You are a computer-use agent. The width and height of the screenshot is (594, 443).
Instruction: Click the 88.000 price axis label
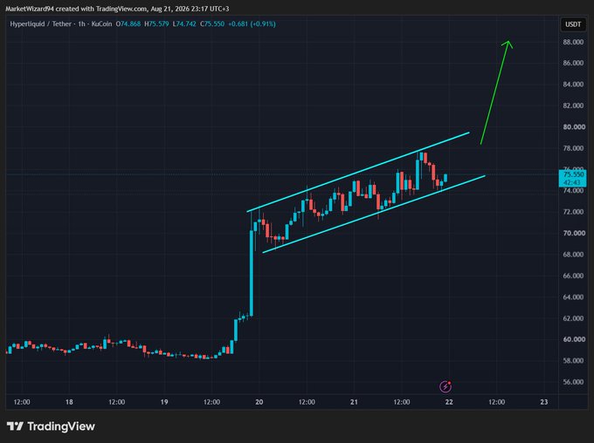(x=573, y=42)
